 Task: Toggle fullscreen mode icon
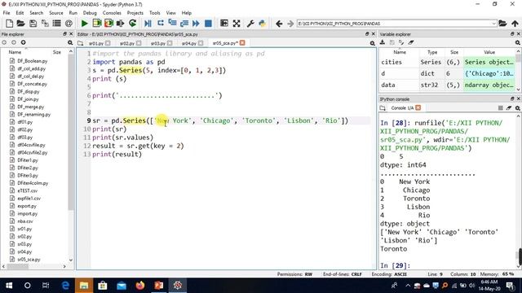(x=237, y=24)
